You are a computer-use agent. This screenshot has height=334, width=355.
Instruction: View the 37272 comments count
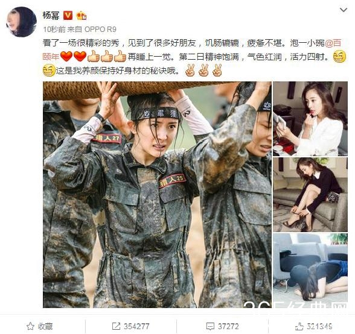(x=228, y=326)
